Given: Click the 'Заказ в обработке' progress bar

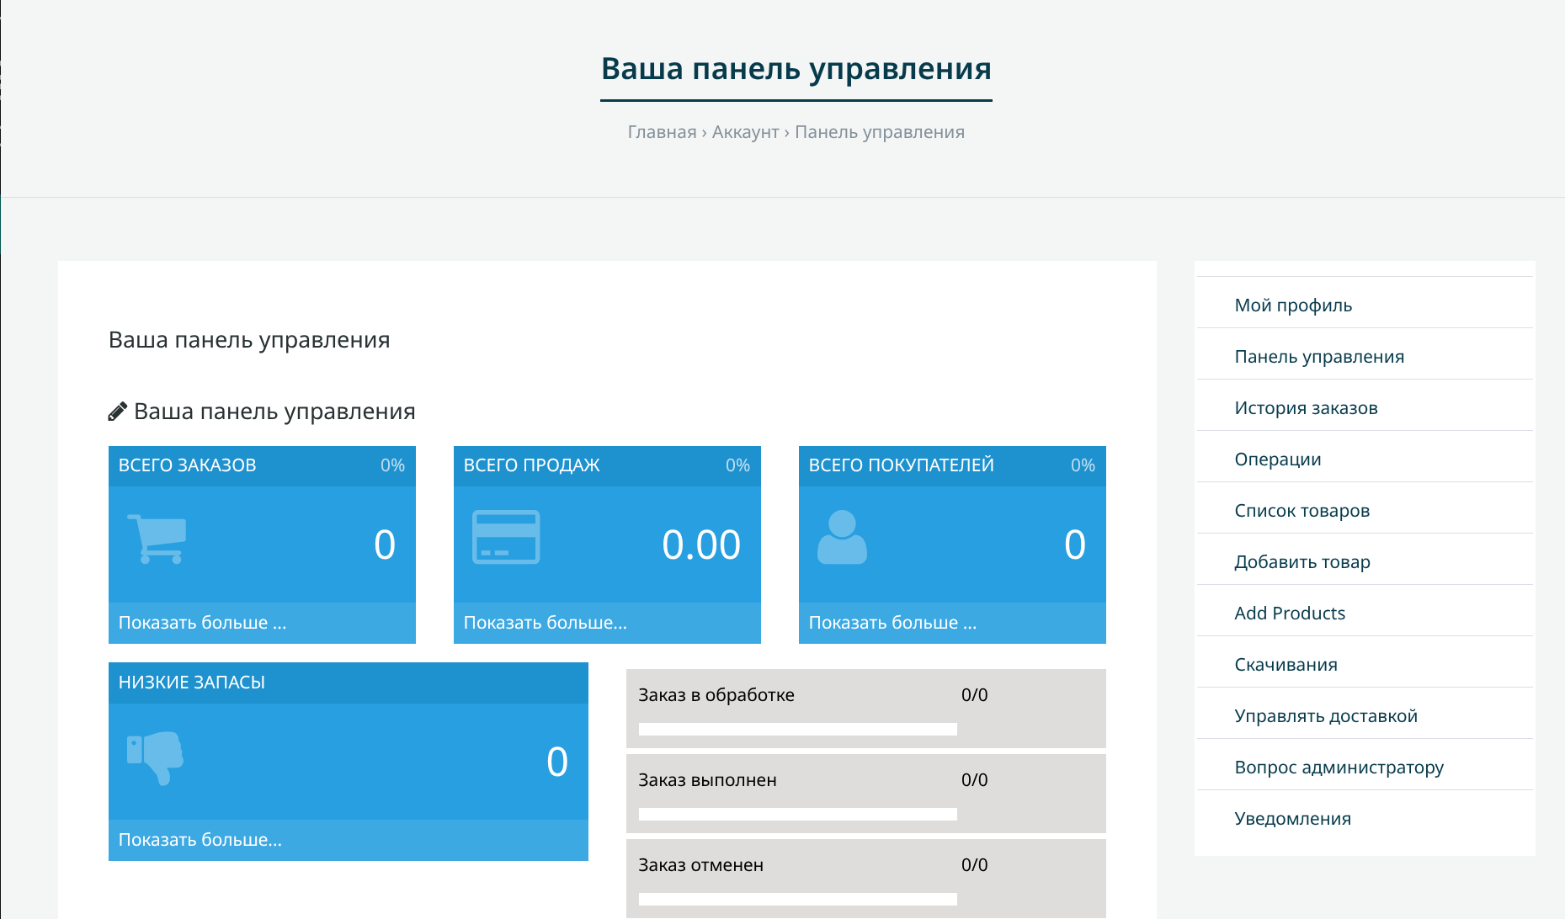Looking at the screenshot, I should pos(797,729).
